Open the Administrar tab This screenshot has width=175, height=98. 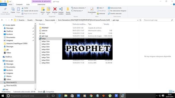pyautogui.click(x=41, y=4)
